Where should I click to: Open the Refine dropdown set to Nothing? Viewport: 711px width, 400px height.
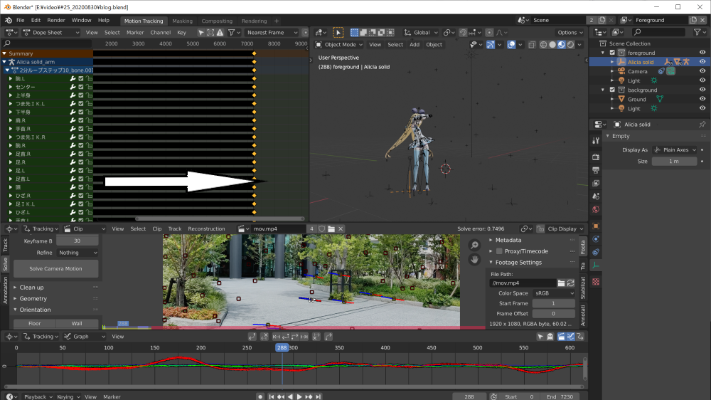tap(77, 253)
